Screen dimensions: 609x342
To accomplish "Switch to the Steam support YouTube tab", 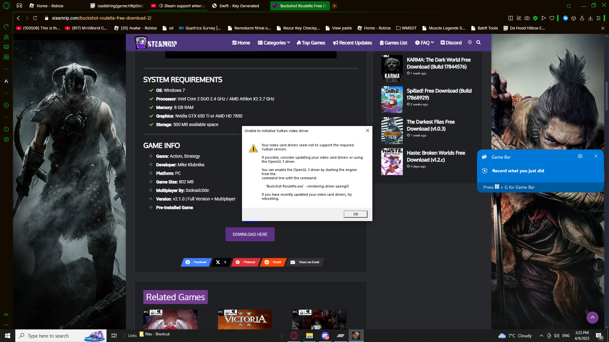I will (178, 6).
